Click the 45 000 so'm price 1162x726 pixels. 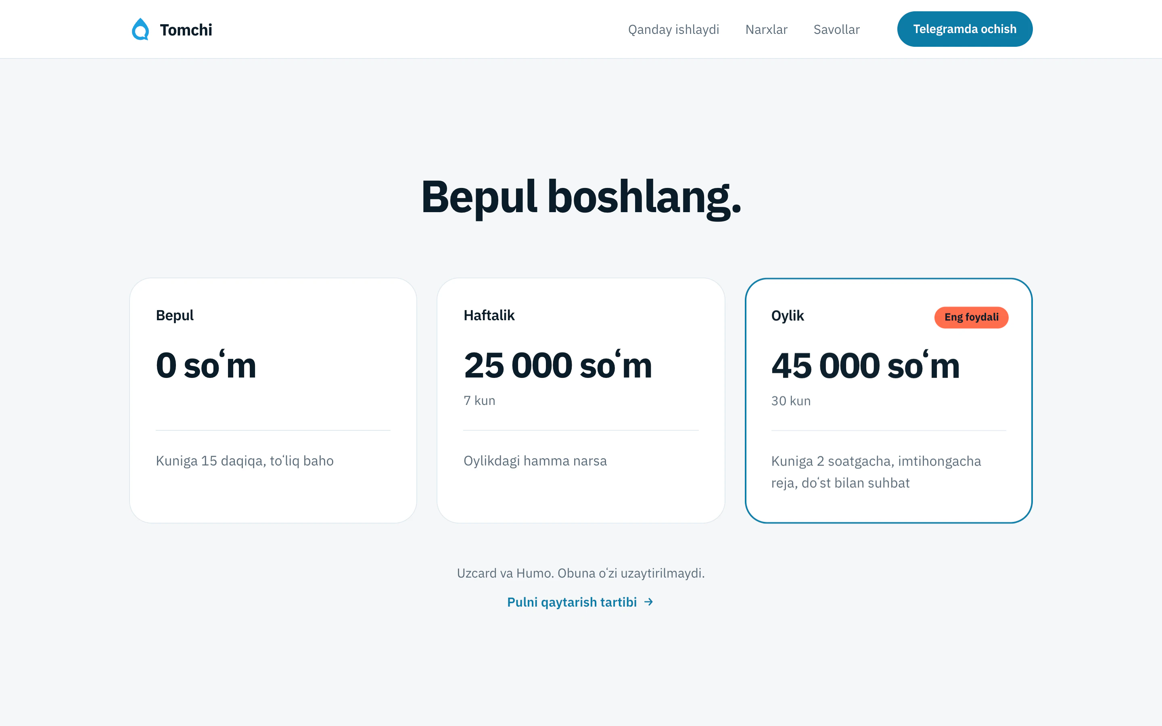[x=865, y=365]
